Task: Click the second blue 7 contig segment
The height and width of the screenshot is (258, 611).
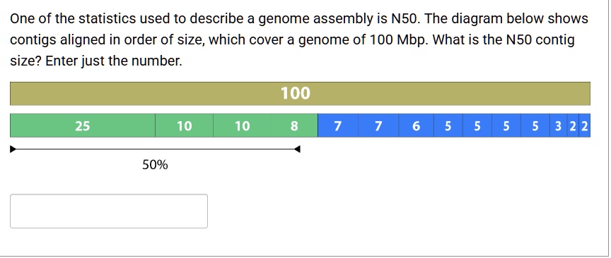Action: click(379, 125)
